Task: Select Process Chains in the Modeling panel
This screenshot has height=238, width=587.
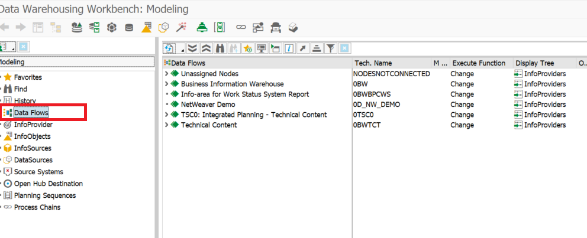Action: (x=37, y=207)
